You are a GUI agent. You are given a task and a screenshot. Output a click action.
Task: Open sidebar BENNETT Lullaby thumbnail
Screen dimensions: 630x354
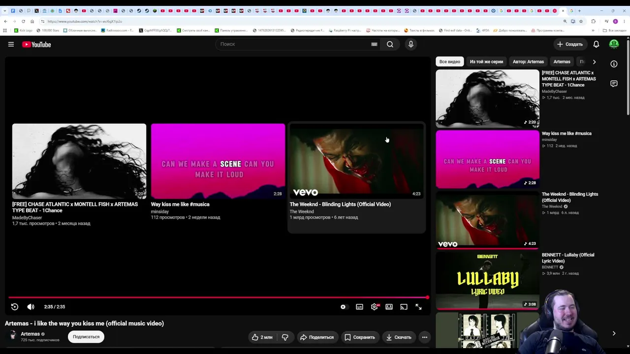487,281
